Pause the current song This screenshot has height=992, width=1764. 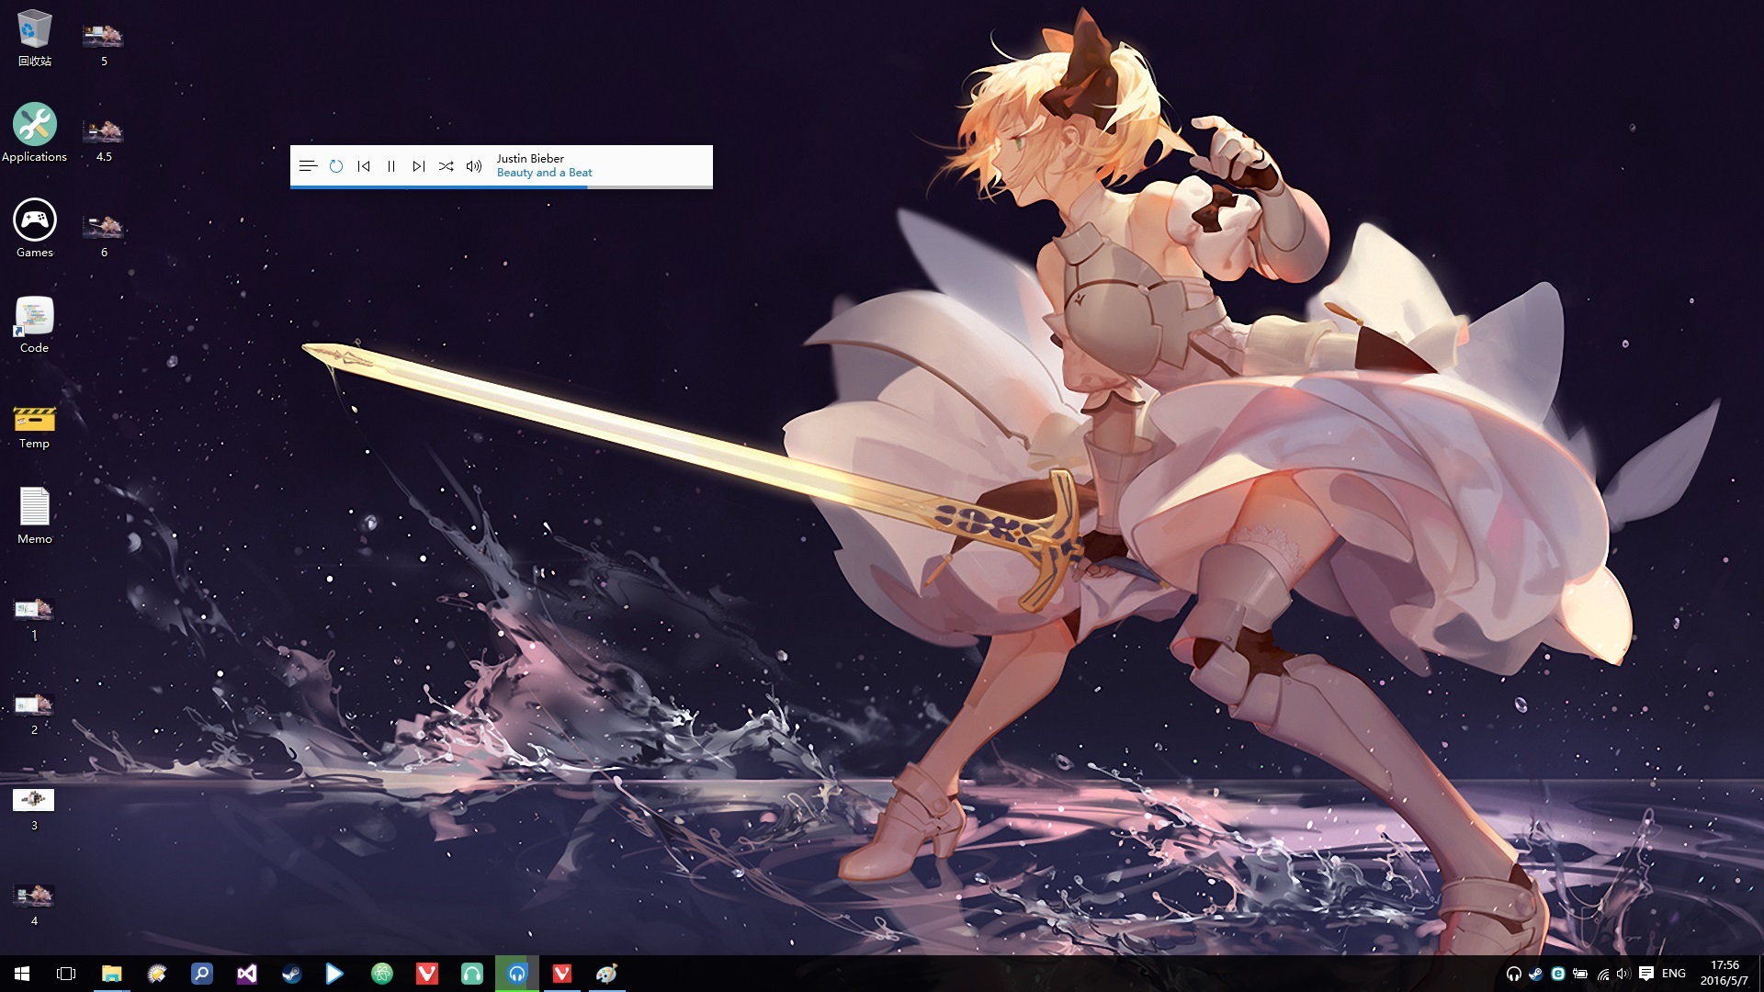(391, 166)
